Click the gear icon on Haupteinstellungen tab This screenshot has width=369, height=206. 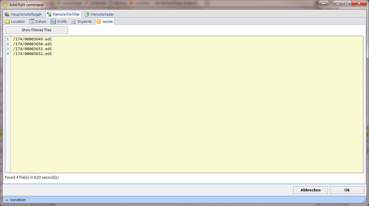(7, 14)
